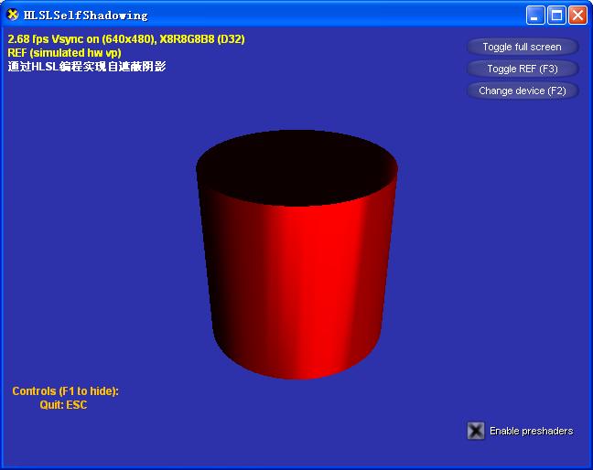Select the fps Vsync statistics text line
Screen dimensions: 593x470
point(126,39)
